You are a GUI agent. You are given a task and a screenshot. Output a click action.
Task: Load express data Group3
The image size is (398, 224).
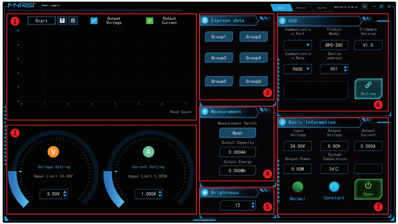click(219, 58)
